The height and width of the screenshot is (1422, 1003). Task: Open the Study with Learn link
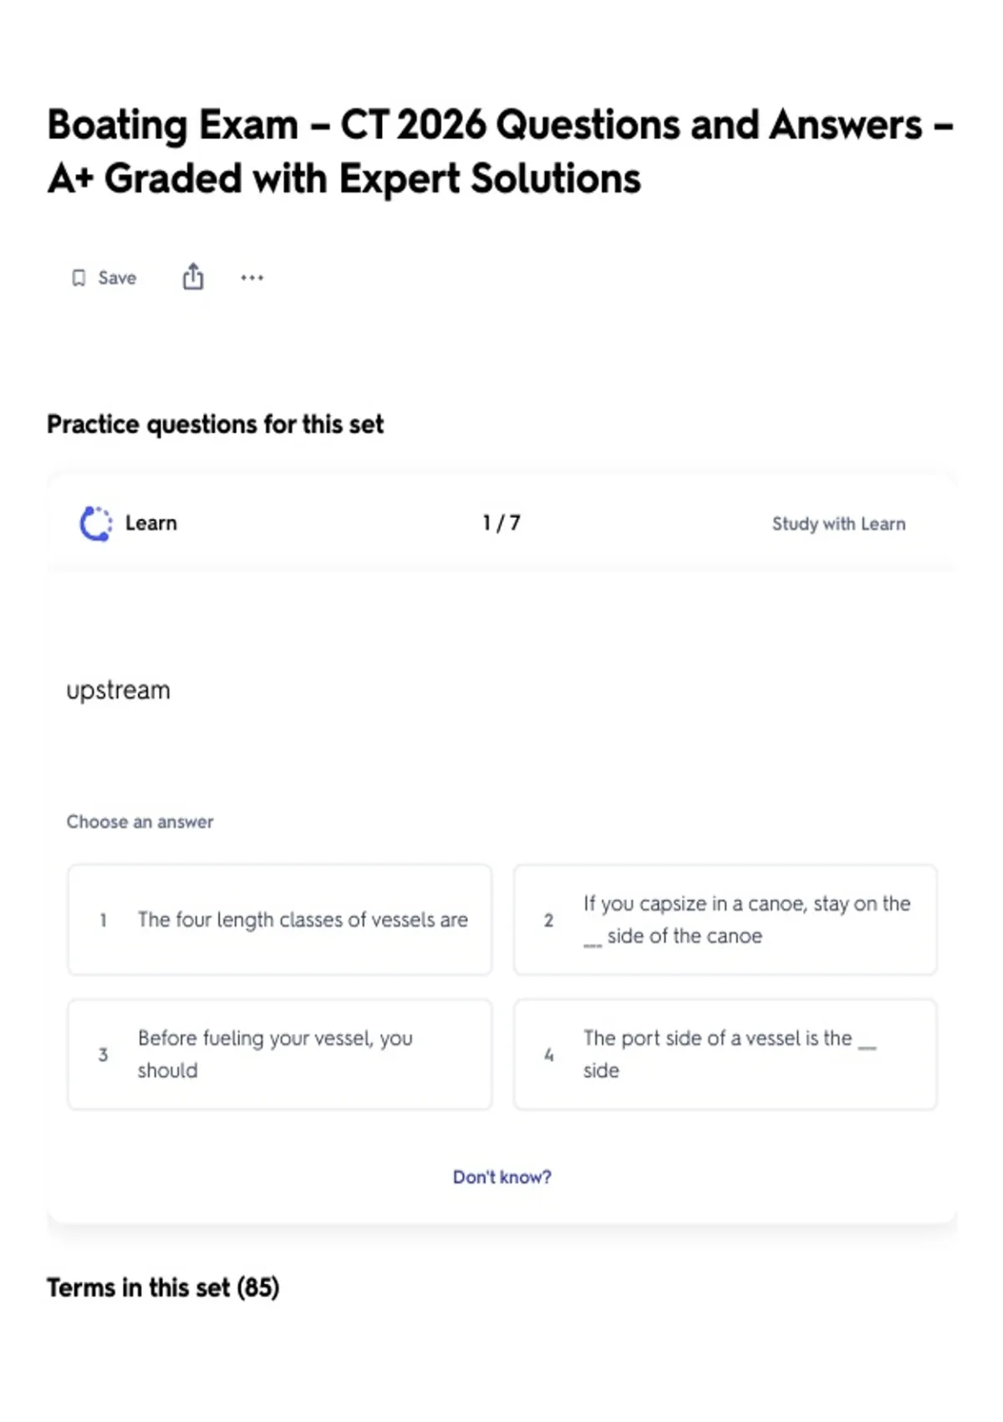pyautogui.click(x=838, y=524)
